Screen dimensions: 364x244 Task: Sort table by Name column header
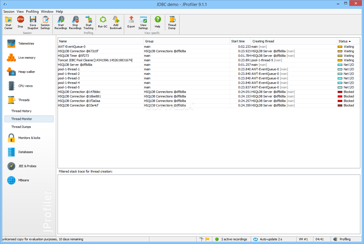tap(101, 41)
